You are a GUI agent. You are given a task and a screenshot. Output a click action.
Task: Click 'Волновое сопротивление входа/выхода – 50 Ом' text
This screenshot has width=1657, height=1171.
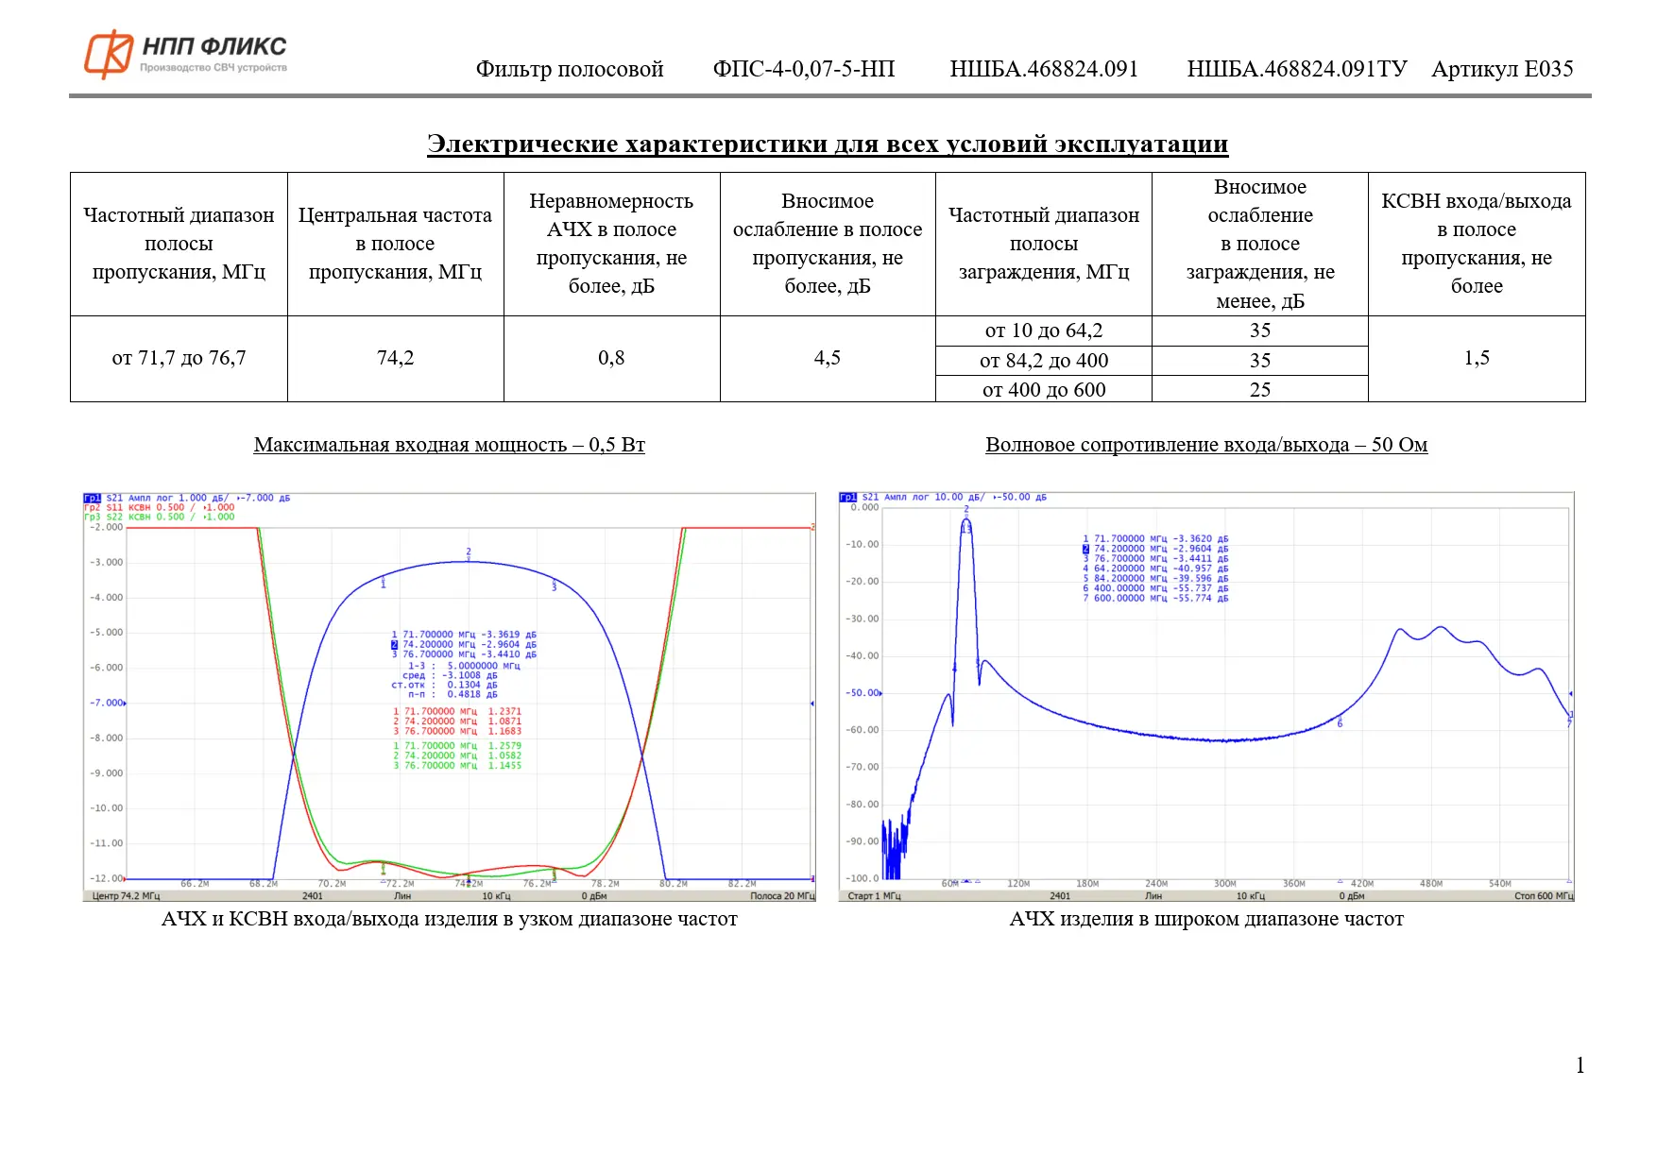[1206, 445]
